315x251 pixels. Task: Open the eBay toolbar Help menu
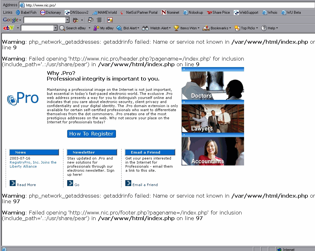click(x=269, y=28)
